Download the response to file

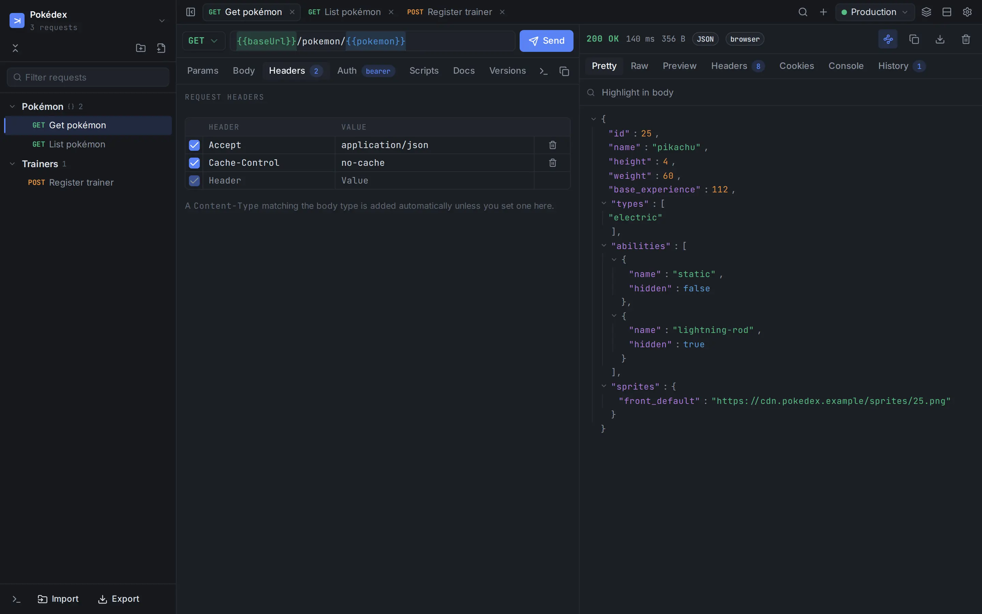[940, 39]
